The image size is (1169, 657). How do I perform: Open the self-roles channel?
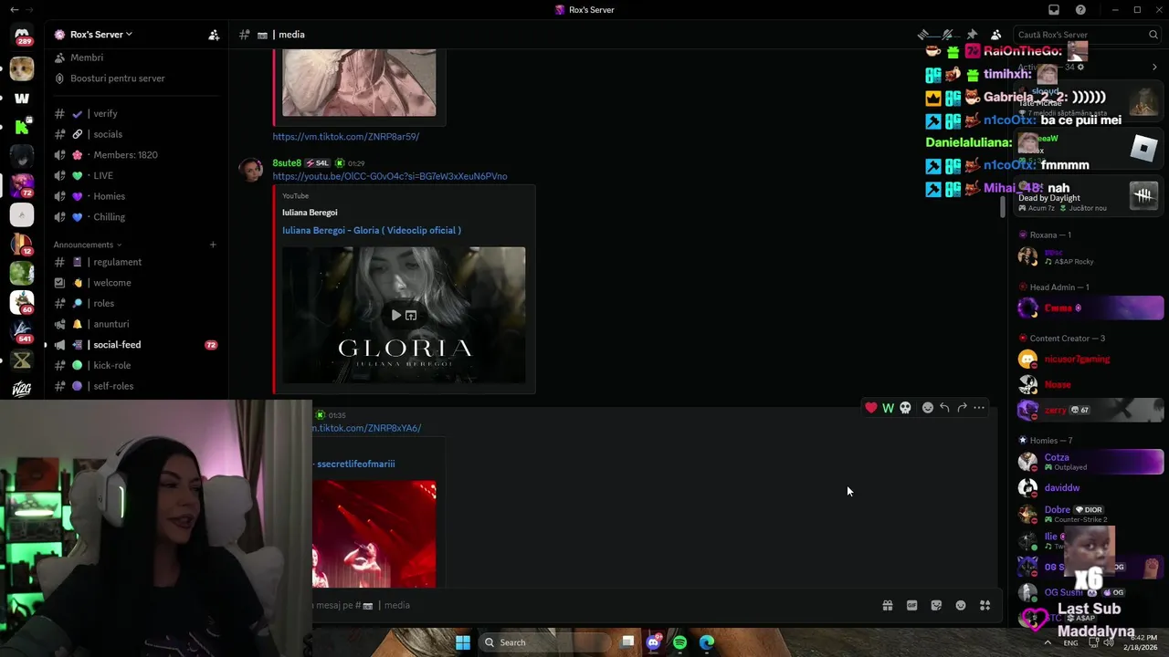click(137, 386)
